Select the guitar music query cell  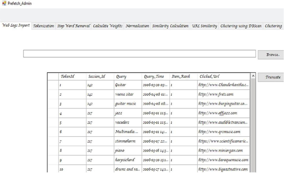pos(128,104)
